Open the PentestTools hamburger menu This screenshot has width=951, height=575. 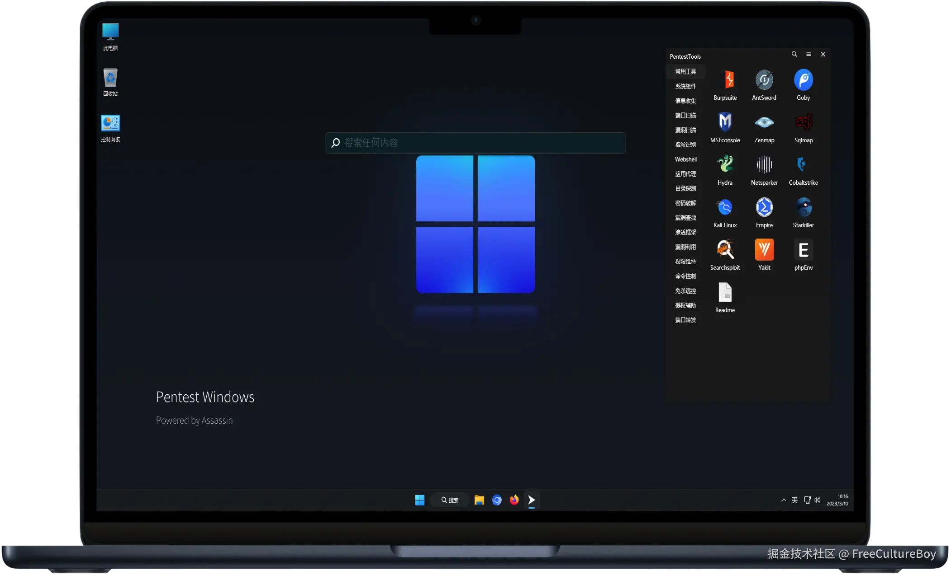point(808,54)
